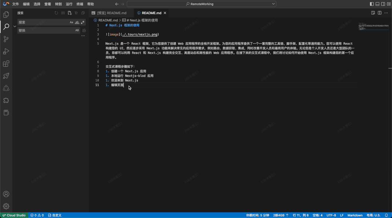This screenshot has height=218, width=392.
Task: Go back with left arrow
Action: pyautogui.click(x=117, y=4)
